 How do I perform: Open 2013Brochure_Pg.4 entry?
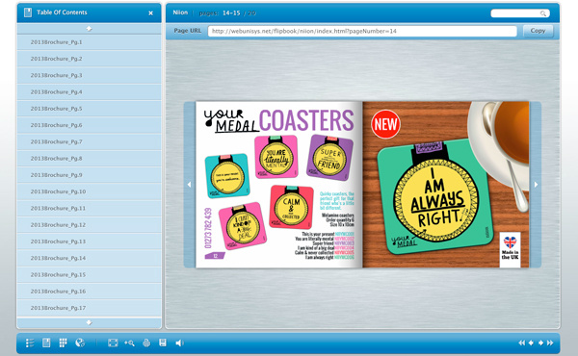[89, 92]
